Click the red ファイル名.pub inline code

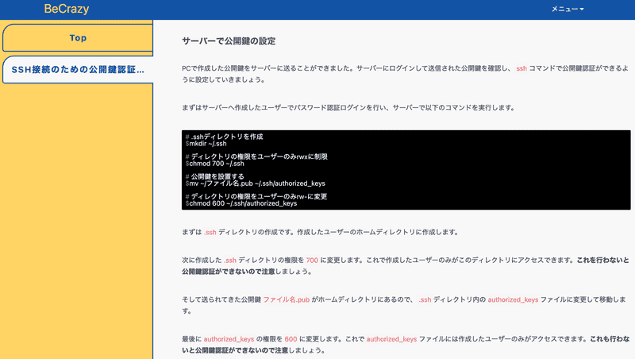pyautogui.click(x=287, y=300)
